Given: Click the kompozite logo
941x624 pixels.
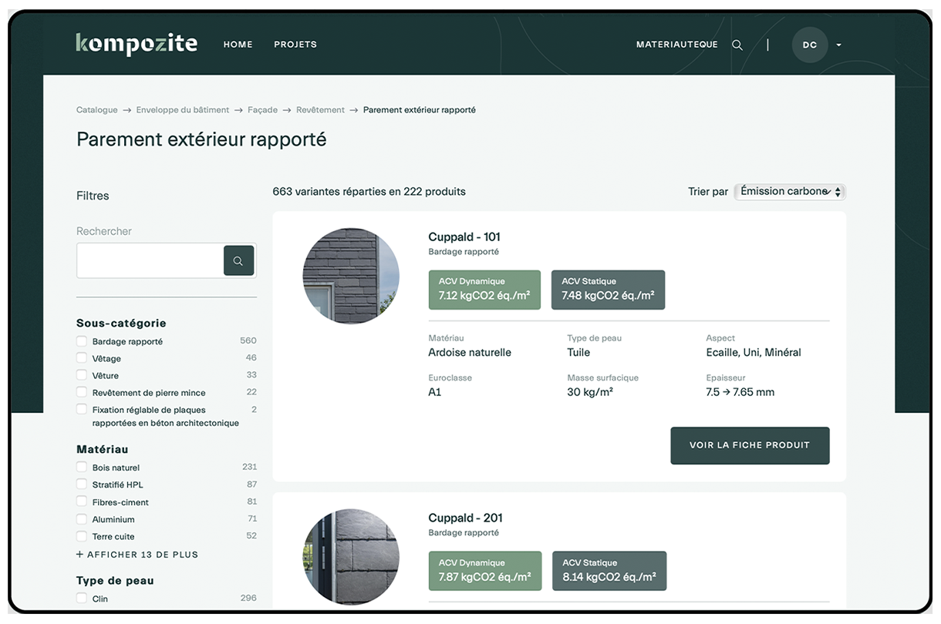Looking at the screenshot, I should [137, 44].
